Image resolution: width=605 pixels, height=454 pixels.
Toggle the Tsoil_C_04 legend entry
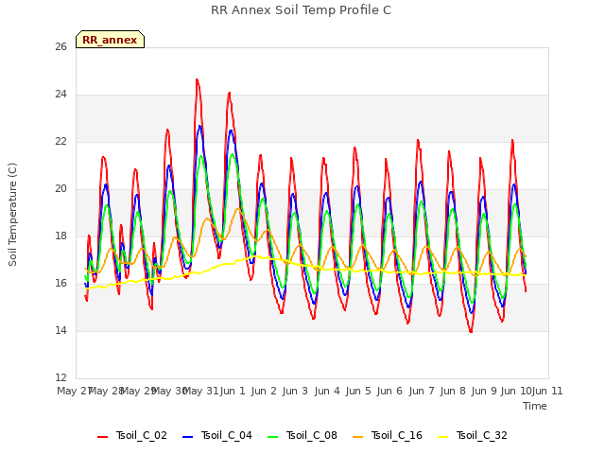coord(217,436)
